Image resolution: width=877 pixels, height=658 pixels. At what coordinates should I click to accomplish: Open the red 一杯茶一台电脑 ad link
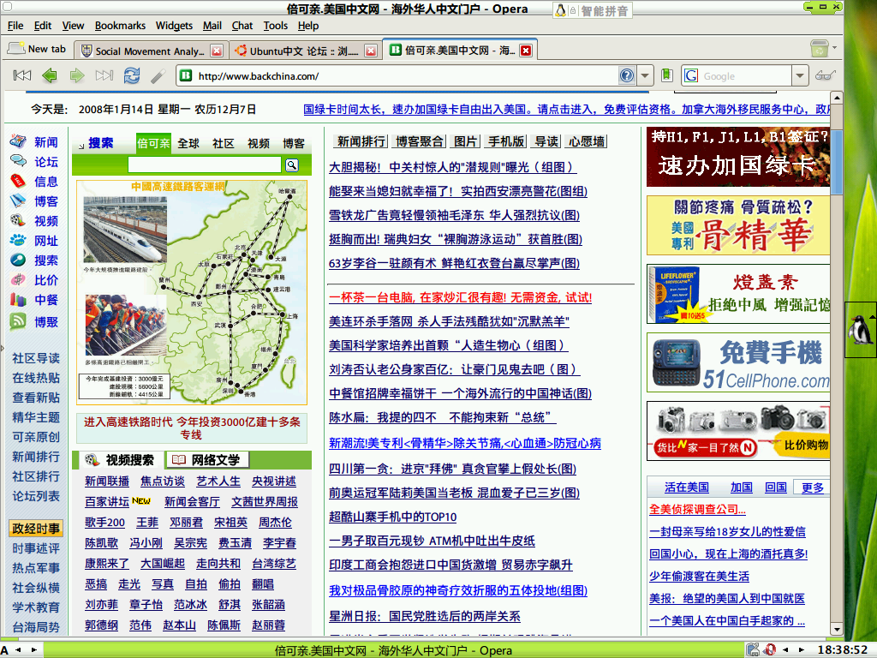(x=460, y=297)
